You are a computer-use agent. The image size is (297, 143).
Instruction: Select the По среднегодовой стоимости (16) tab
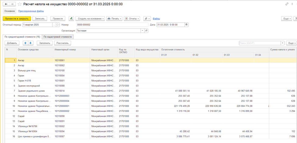tap(22, 37)
